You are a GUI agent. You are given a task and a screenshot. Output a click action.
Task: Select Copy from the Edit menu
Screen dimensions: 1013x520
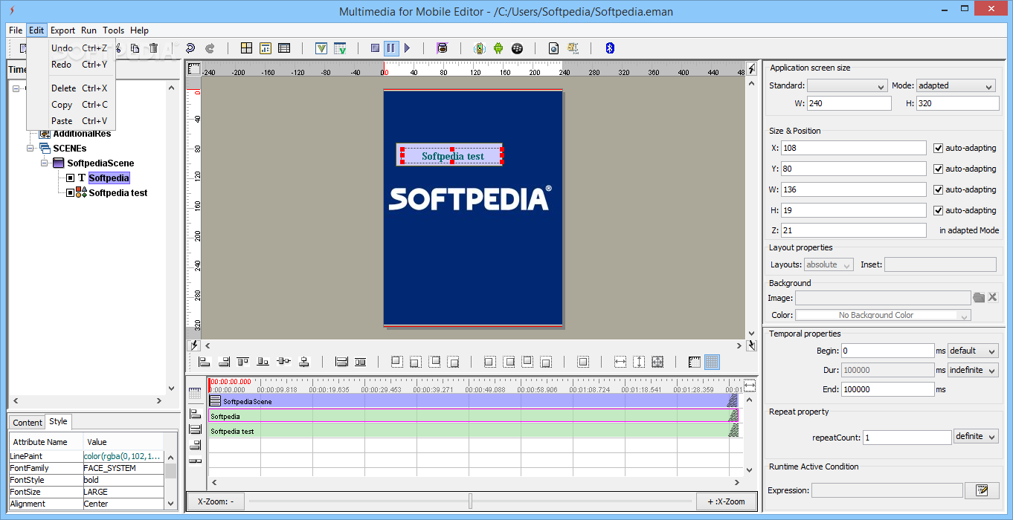pos(62,105)
